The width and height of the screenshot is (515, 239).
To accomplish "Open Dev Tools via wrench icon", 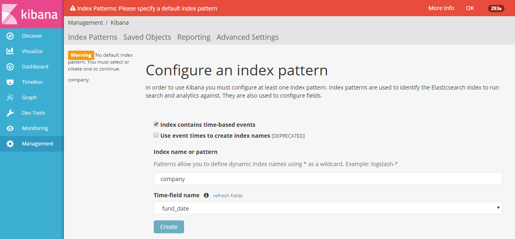I will tap(10, 113).
